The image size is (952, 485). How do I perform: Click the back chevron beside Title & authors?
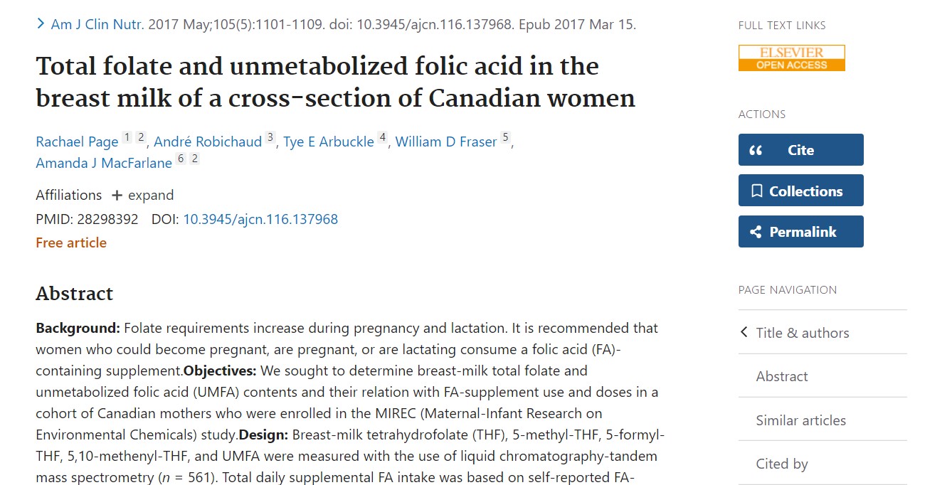pyautogui.click(x=744, y=332)
